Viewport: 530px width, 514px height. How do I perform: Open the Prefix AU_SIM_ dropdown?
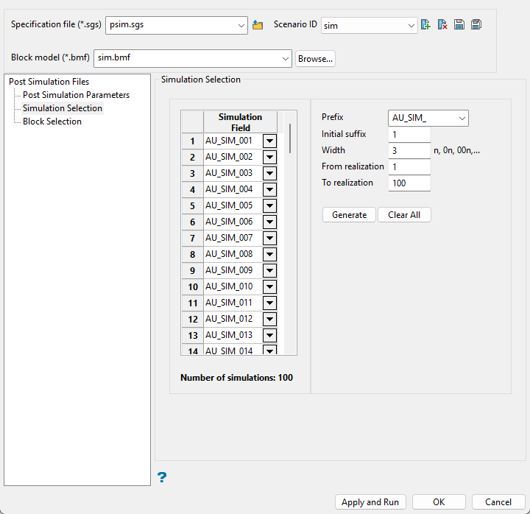pos(462,118)
